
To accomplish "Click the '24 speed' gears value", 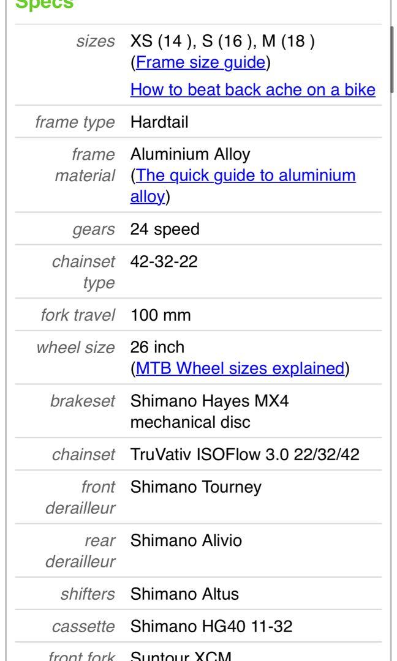I will tap(165, 230).
